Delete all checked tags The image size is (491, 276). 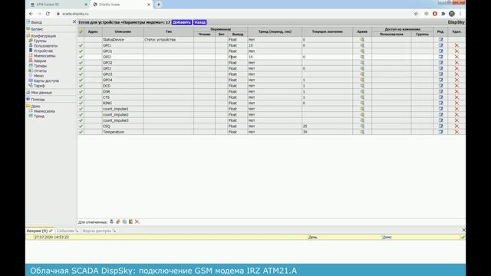[x=137, y=222]
